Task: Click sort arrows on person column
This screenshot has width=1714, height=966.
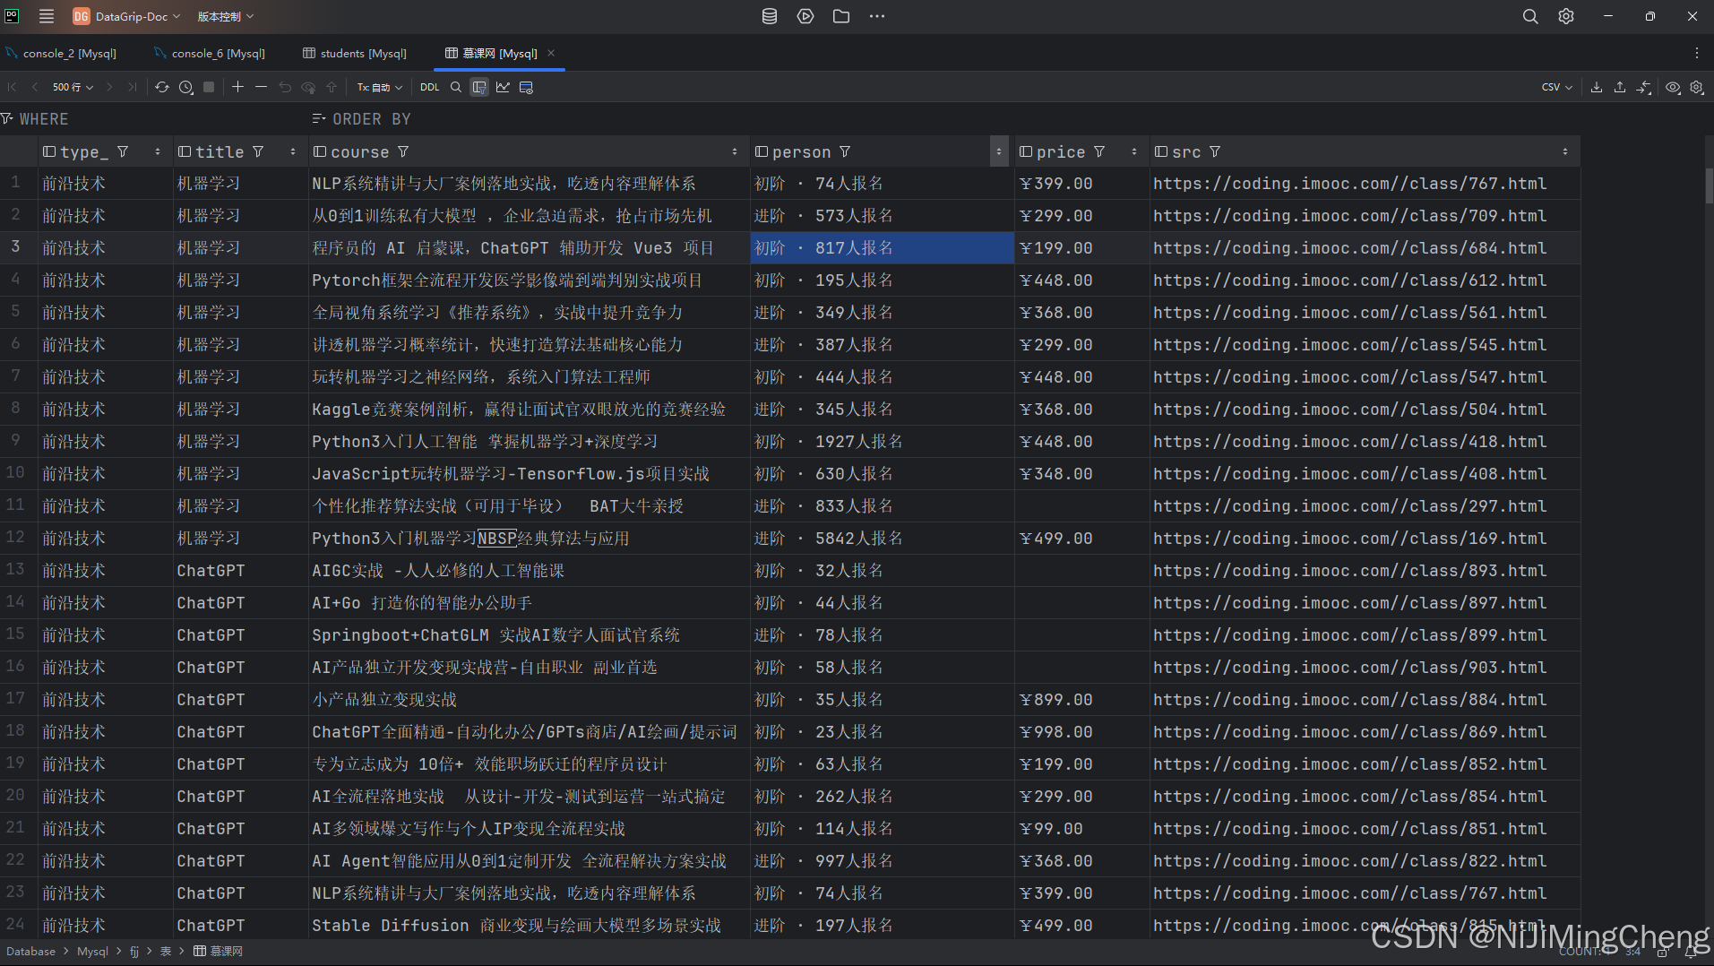Action: point(999,151)
